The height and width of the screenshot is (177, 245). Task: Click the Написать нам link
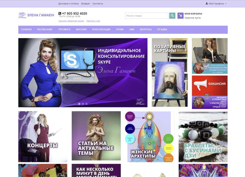(93, 21)
